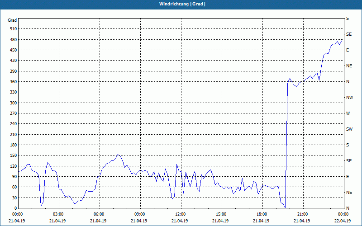
Task: Click the N compass label at the 360 gridline
Action: tap(348, 82)
